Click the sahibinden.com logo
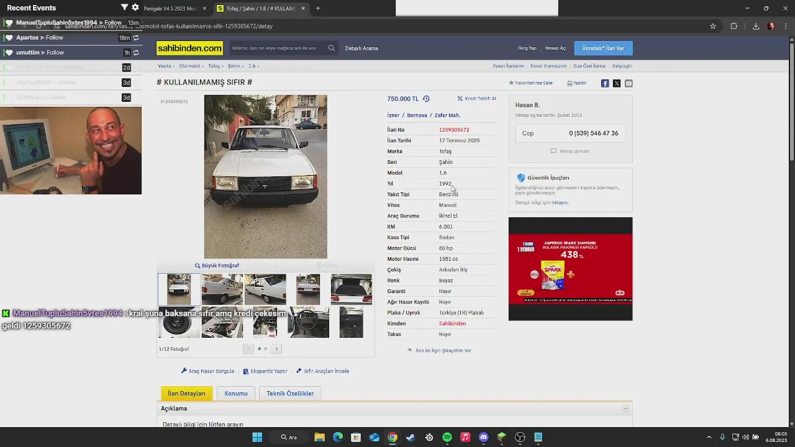This screenshot has width=795, height=447. (189, 48)
